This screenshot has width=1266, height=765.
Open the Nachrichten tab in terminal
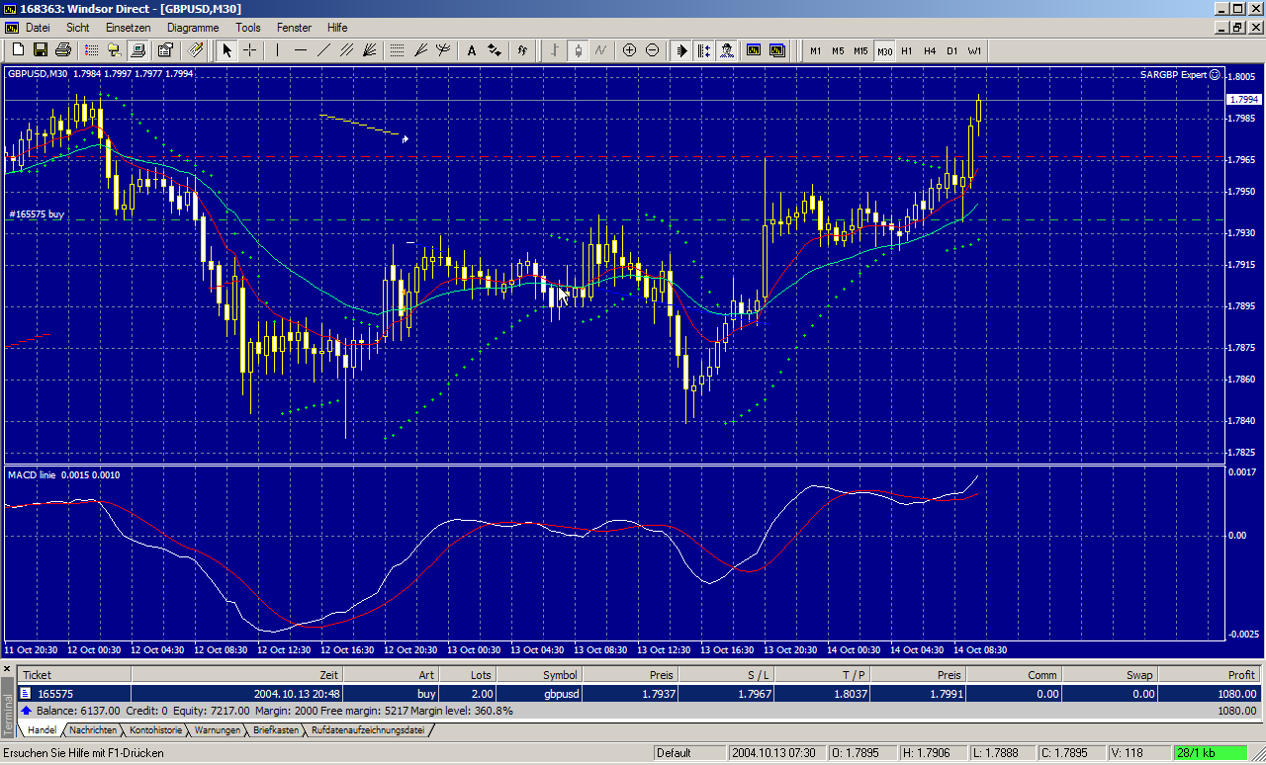coord(93,730)
